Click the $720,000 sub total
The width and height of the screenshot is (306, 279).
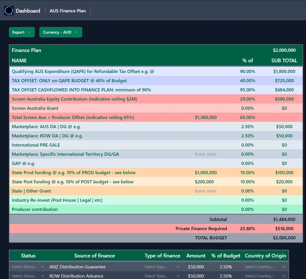tap(284, 80)
